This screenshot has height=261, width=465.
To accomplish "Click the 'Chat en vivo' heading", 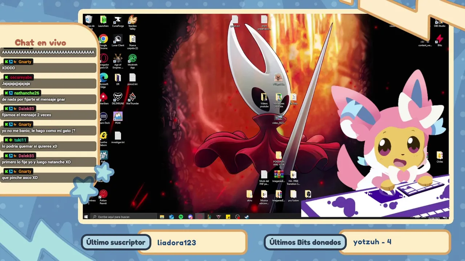I will pyautogui.click(x=40, y=43).
